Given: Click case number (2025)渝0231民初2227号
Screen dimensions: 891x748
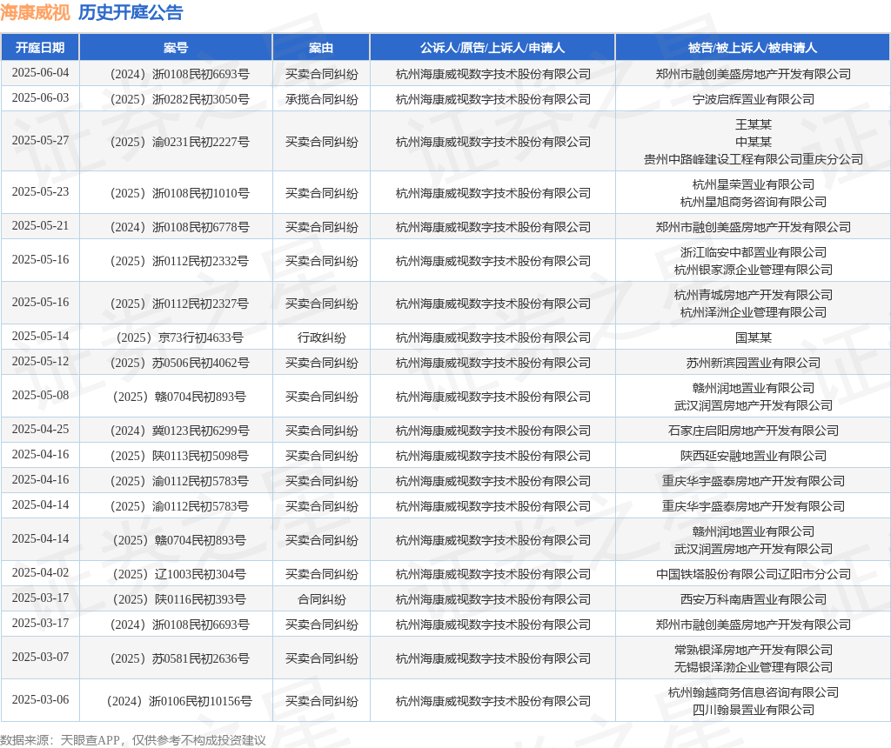Looking at the screenshot, I should coord(179,142).
